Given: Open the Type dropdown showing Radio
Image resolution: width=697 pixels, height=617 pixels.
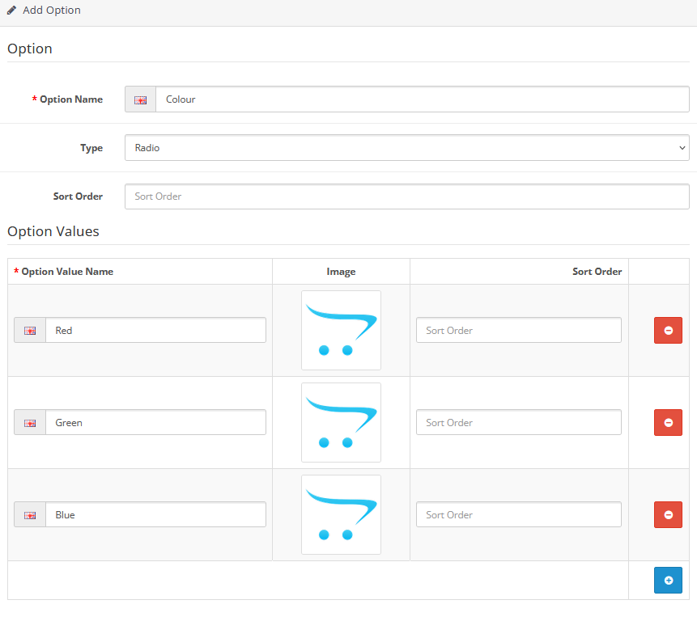Looking at the screenshot, I should click(x=406, y=148).
